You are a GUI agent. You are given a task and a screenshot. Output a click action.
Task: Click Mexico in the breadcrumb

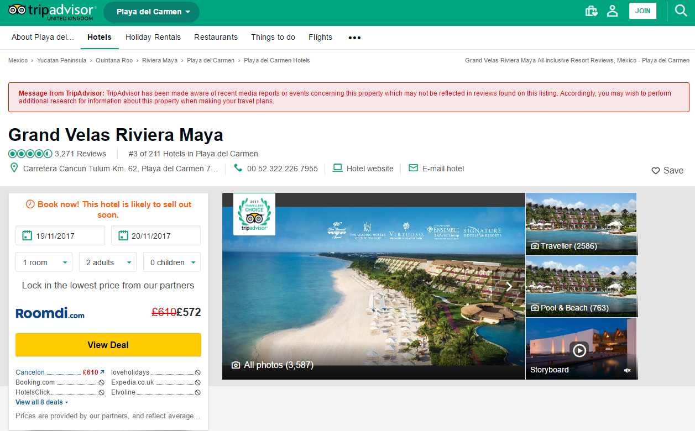18,60
